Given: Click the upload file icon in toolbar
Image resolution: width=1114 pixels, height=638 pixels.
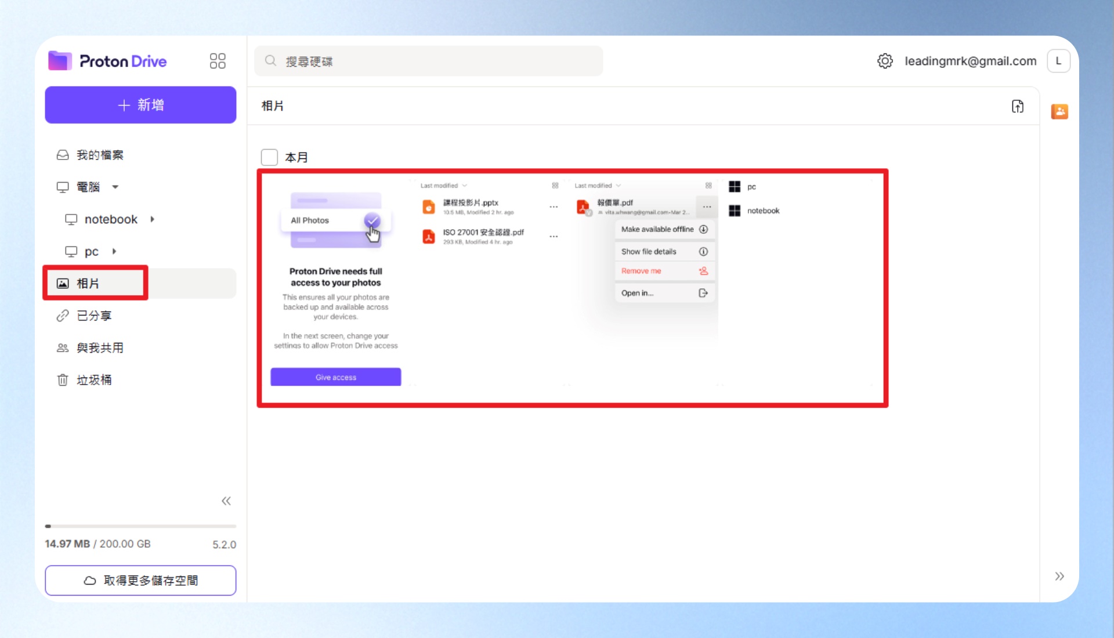Looking at the screenshot, I should (1018, 106).
